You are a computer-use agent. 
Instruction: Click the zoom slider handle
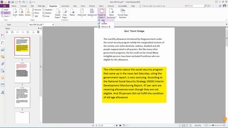[x=213, y=125]
